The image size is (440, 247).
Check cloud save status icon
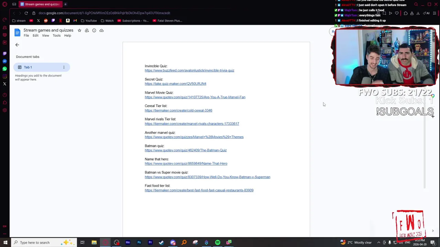(x=101, y=31)
